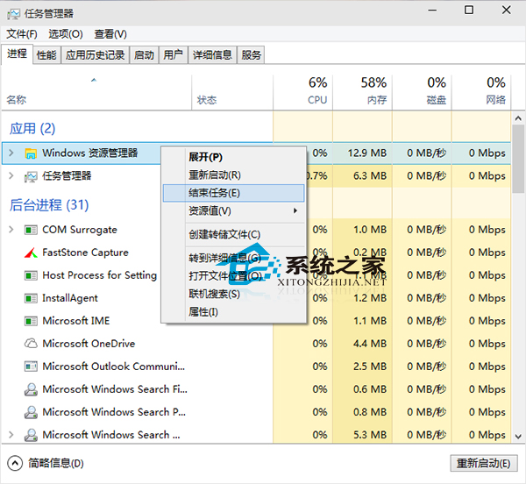Expand the 任务管理器 app row
This screenshot has width=526, height=484.
(x=11, y=175)
